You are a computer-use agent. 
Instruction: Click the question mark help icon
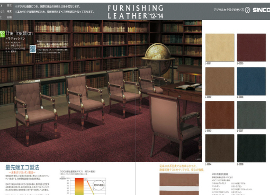[x=247, y=10]
